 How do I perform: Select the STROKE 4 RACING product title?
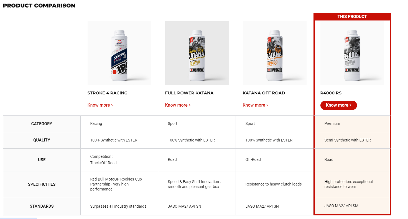pos(108,93)
